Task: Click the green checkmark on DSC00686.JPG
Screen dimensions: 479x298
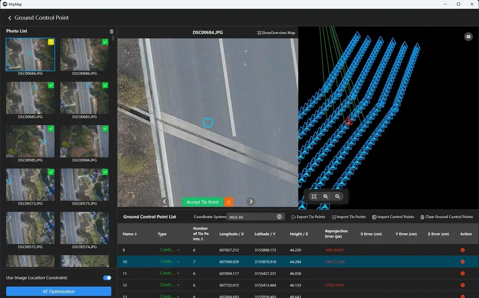Action: click(x=105, y=42)
